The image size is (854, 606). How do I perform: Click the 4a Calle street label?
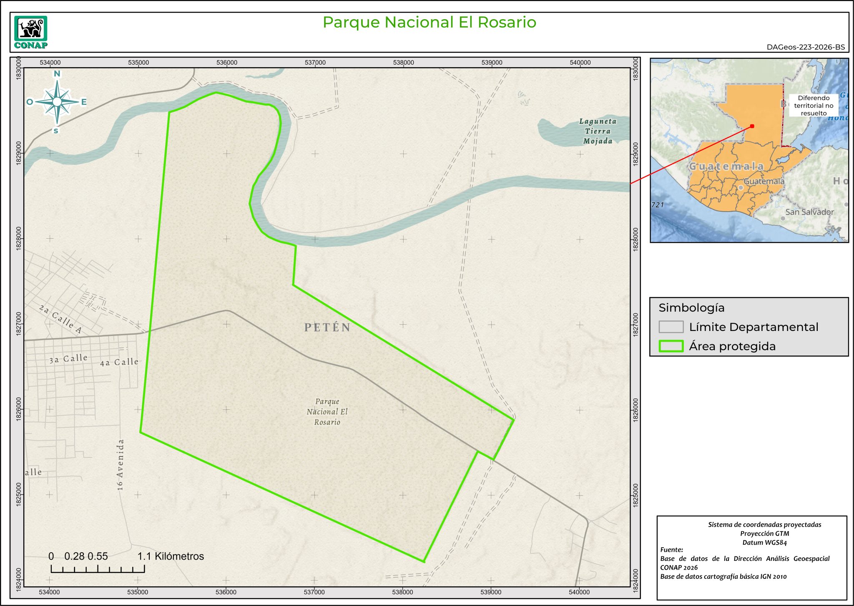[x=119, y=362]
